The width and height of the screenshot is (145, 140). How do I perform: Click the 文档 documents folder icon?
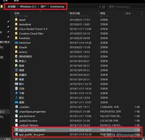point(16,88)
